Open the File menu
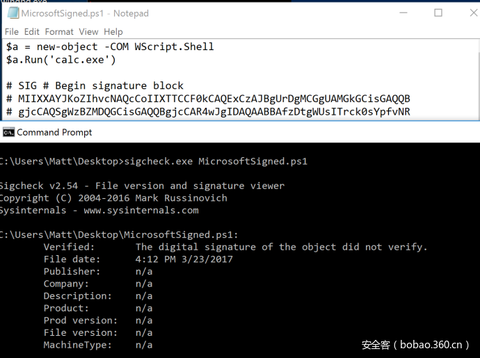 [x=12, y=31]
